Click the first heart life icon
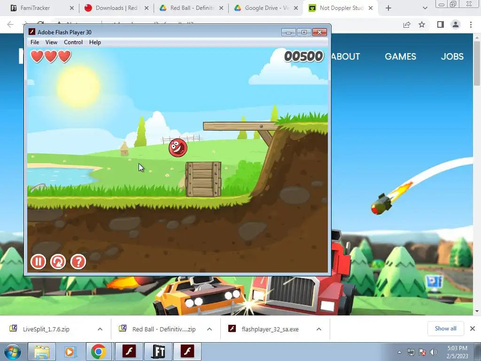Screen dimensions: 481x361 click(37, 56)
